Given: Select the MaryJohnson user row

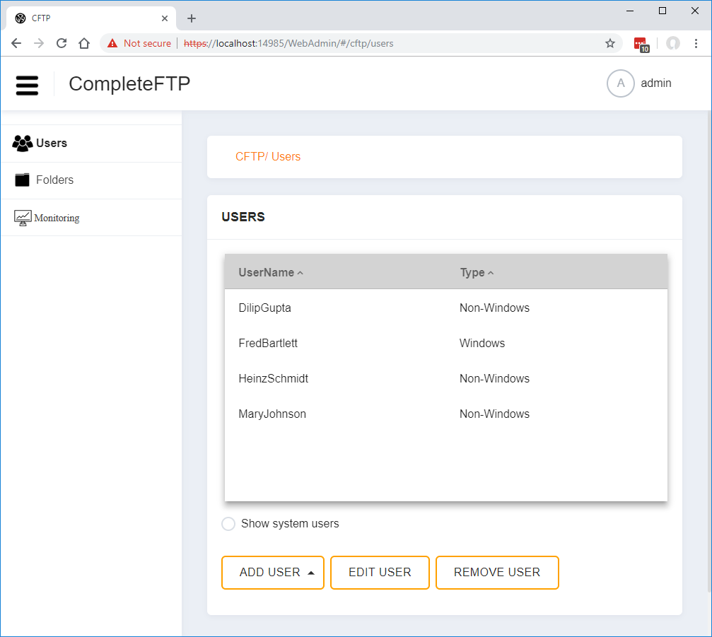Looking at the screenshot, I should point(272,414).
